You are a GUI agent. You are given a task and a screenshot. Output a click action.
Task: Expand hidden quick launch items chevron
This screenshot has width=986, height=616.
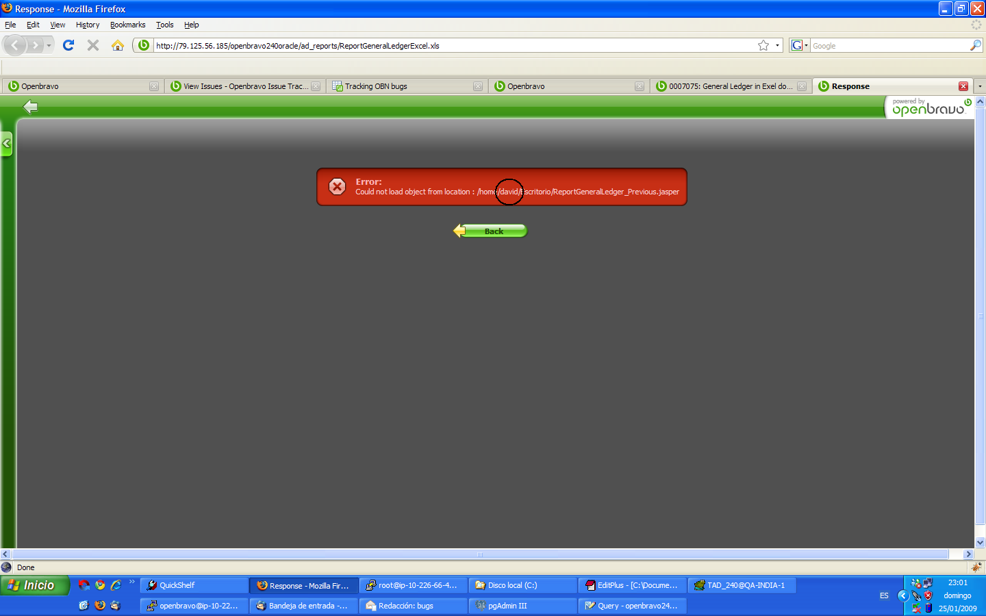click(132, 582)
